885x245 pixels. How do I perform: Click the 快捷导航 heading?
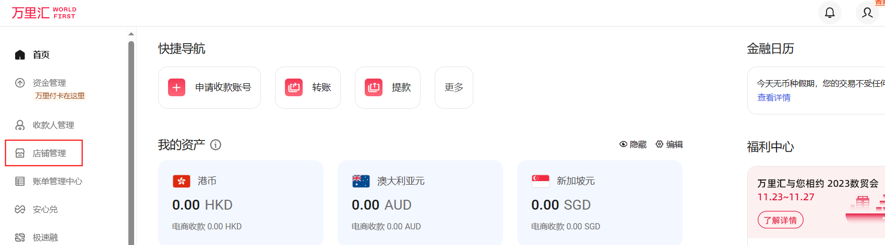coord(182,48)
